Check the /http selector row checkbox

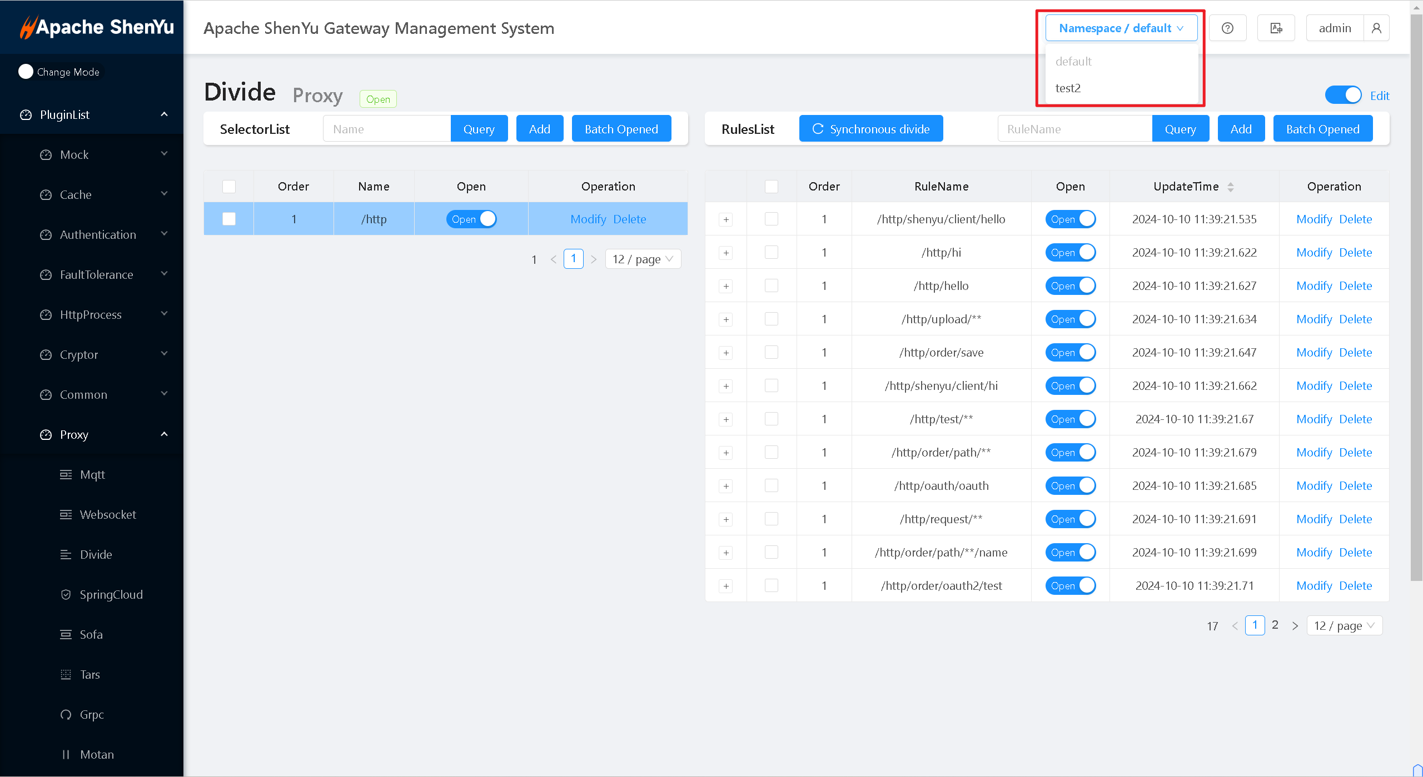click(229, 219)
